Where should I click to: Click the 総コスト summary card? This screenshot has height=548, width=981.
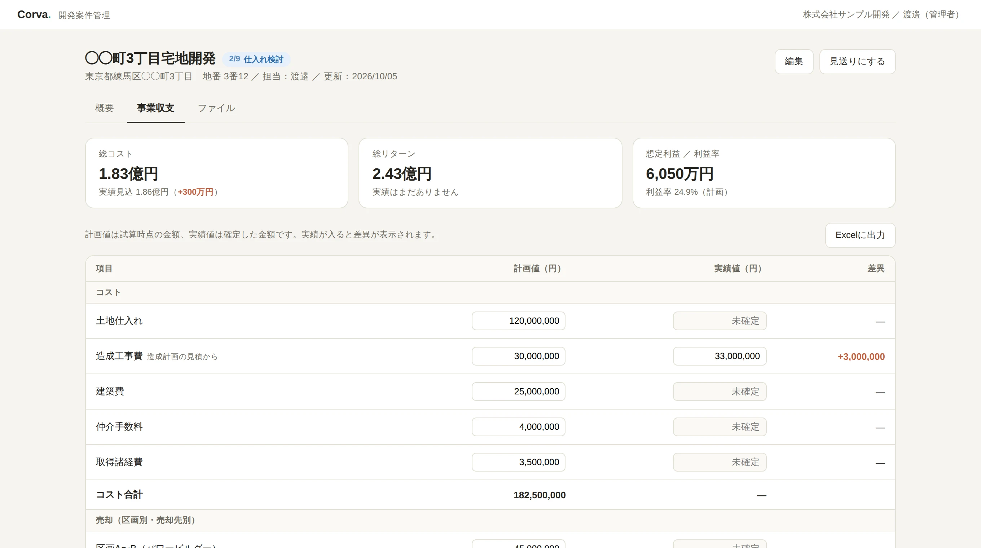(217, 173)
